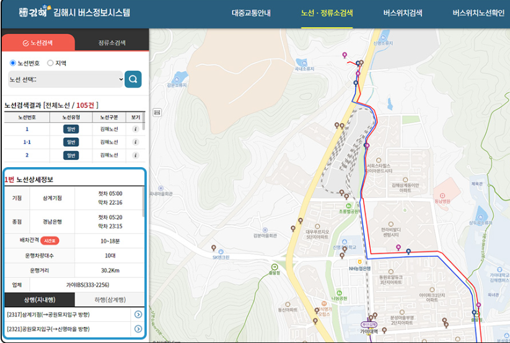Select the 노선번호 radio button
Image resolution: width=510 pixels, height=343 pixels.
tap(12, 63)
